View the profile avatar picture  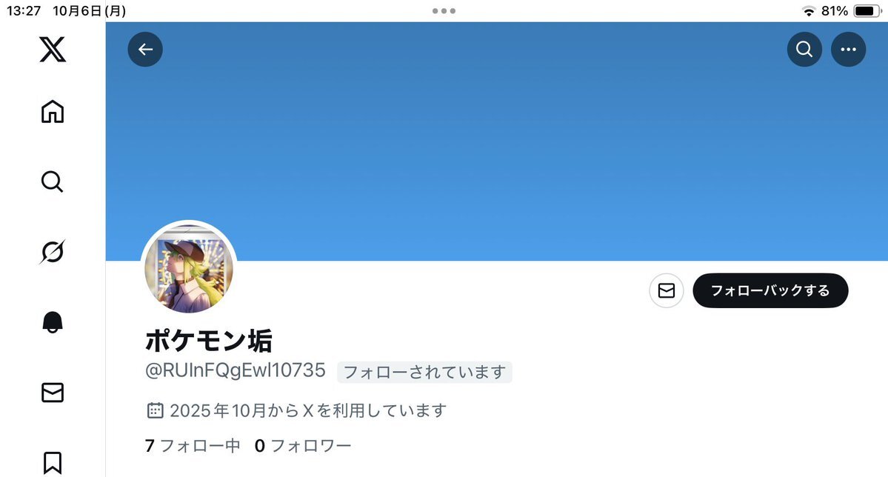pyautogui.click(x=189, y=268)
